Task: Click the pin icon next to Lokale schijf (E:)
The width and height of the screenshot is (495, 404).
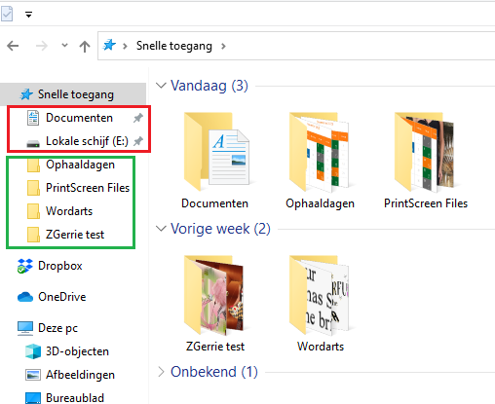Action: click(x=138, y=141)
